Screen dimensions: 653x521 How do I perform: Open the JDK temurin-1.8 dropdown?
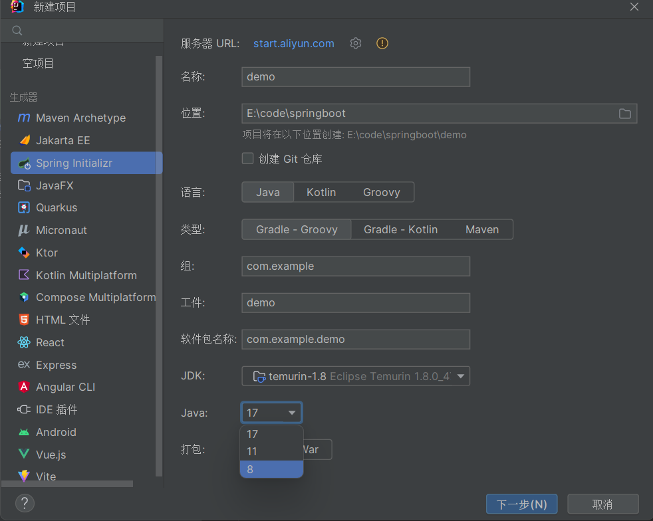click(x=356, y=376)
